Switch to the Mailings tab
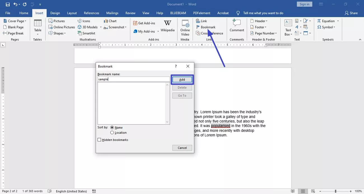The image size is (364, 194). [112, 13]
